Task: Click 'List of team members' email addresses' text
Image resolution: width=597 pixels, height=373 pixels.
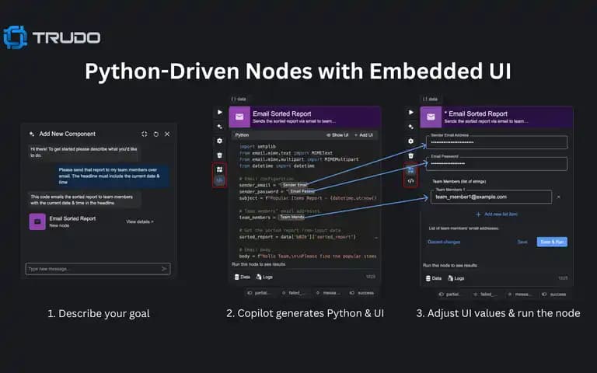Action: click(464, 228)
